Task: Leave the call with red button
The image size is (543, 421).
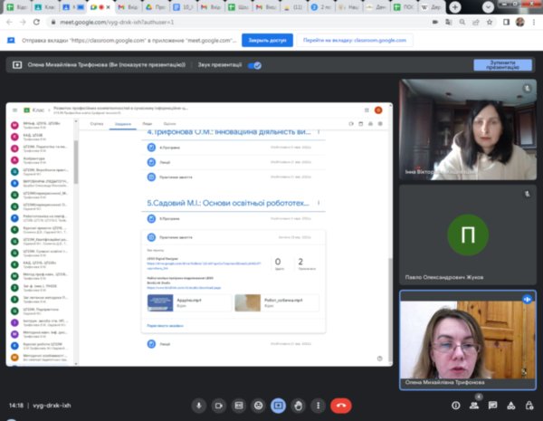Action: [x=341, y=406]
